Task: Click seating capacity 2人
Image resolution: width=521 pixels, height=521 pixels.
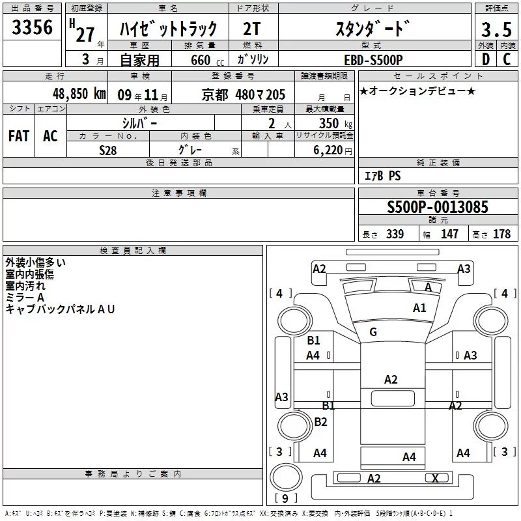Action: [x=279, y=124]
